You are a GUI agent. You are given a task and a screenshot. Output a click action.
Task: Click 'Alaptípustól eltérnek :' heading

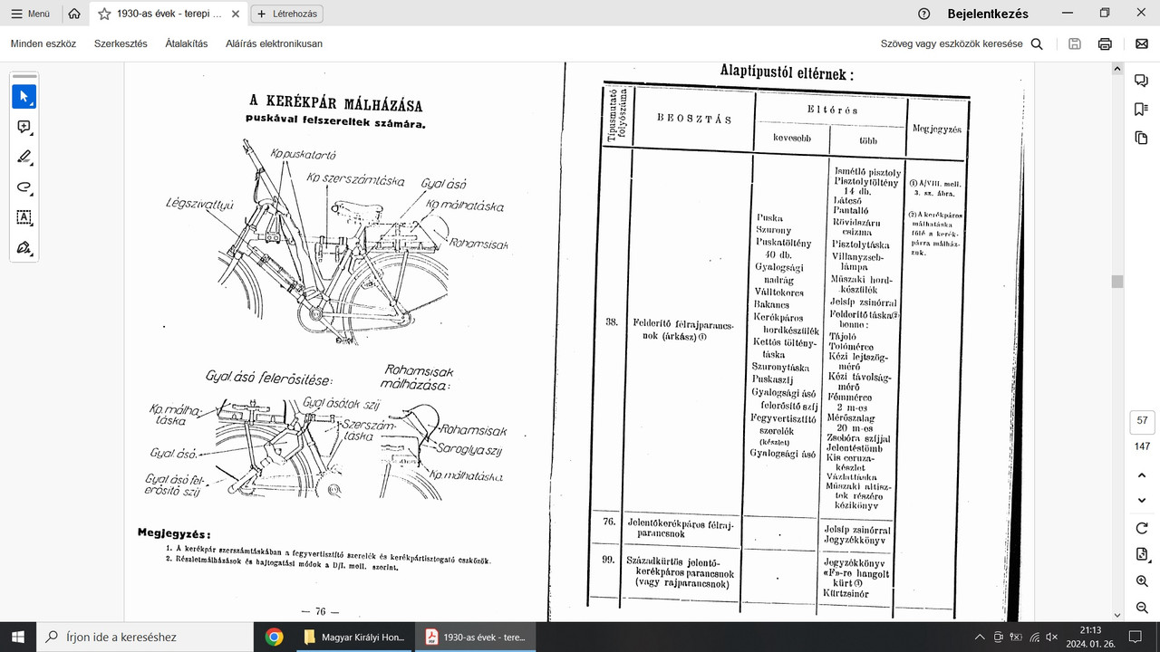pos(786,72)
